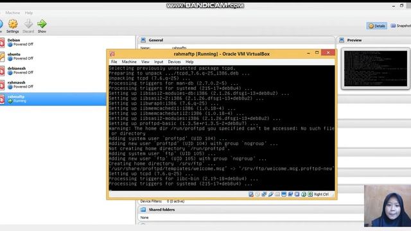Click the webcam overlay video
Viewport: 411px width, 231px height.
(x=387, y=206)
